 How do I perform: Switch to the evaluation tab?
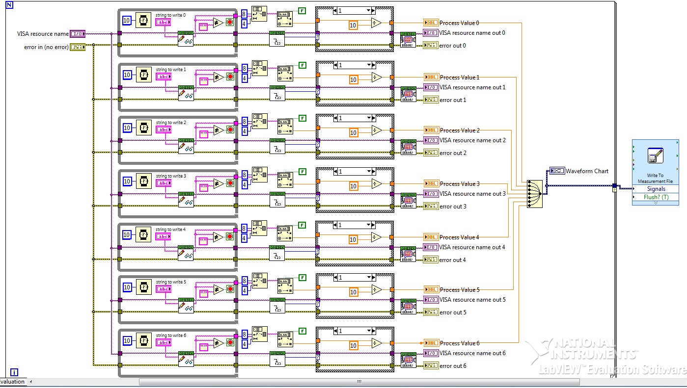pos(13,382)
